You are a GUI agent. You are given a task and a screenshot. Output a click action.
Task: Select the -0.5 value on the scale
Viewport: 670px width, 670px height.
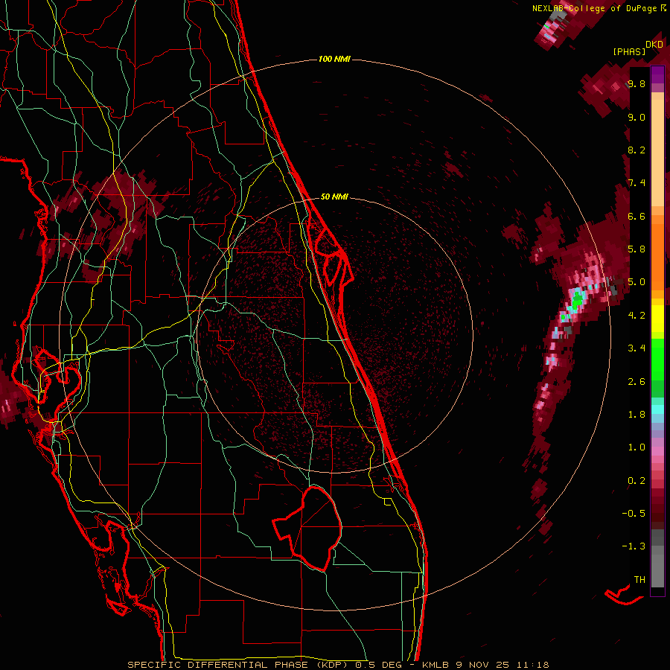click(x=634, y=514)
